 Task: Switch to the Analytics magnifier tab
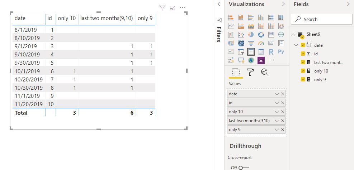(x=265, y=72)
